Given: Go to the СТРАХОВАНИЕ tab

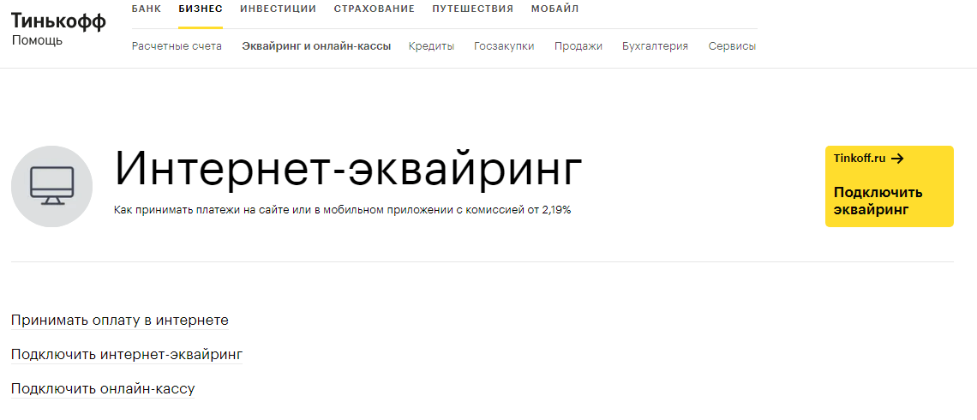Looking at the screenshot, I should tap(374, 9).
